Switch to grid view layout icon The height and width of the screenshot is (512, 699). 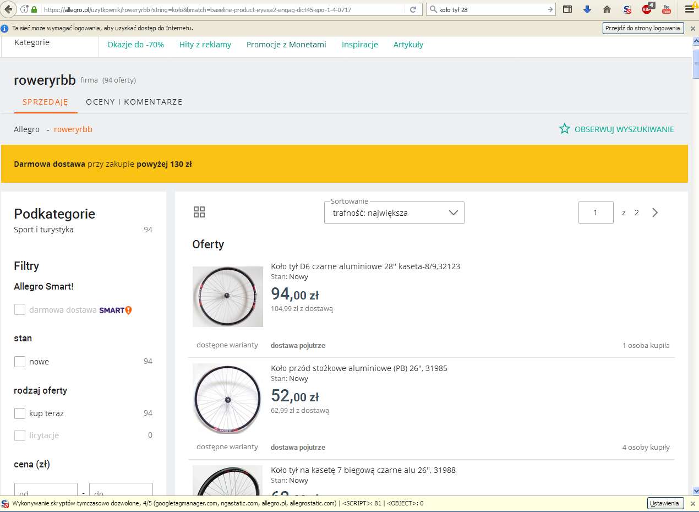coord(199,212)
